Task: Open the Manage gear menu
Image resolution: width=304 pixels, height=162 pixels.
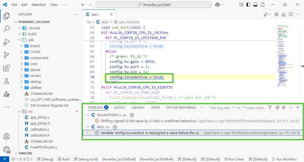Action: 6,149
